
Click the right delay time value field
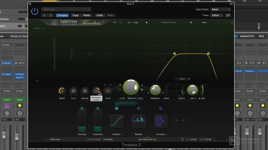[x=140, y=98]
